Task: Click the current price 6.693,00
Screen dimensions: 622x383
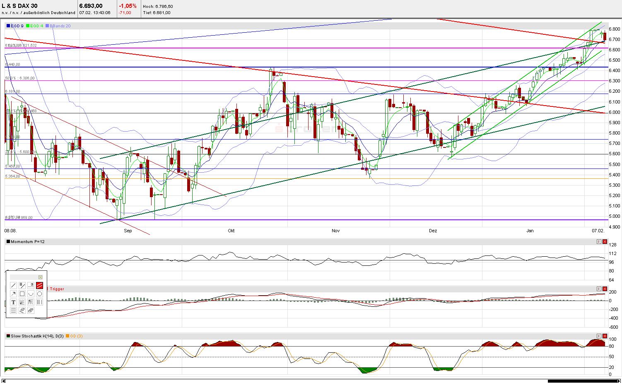Action: (x=91, y=6)
